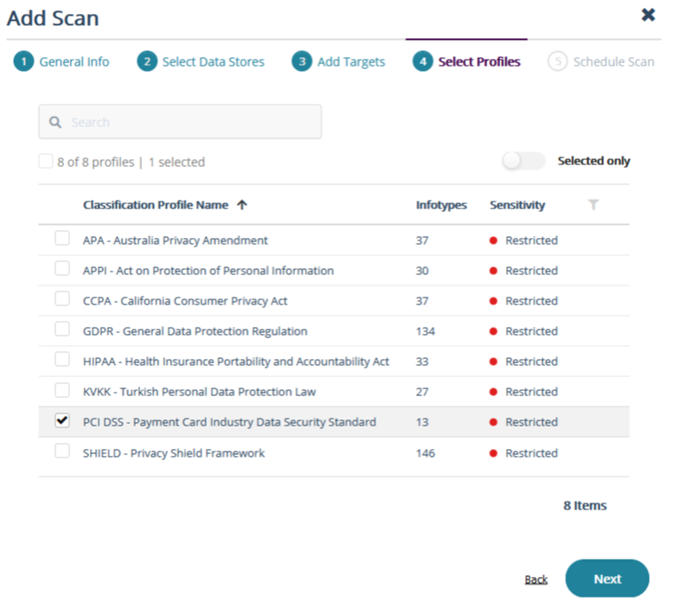
Task: Sort by Infotypes column header
Action: click(440, 205)
